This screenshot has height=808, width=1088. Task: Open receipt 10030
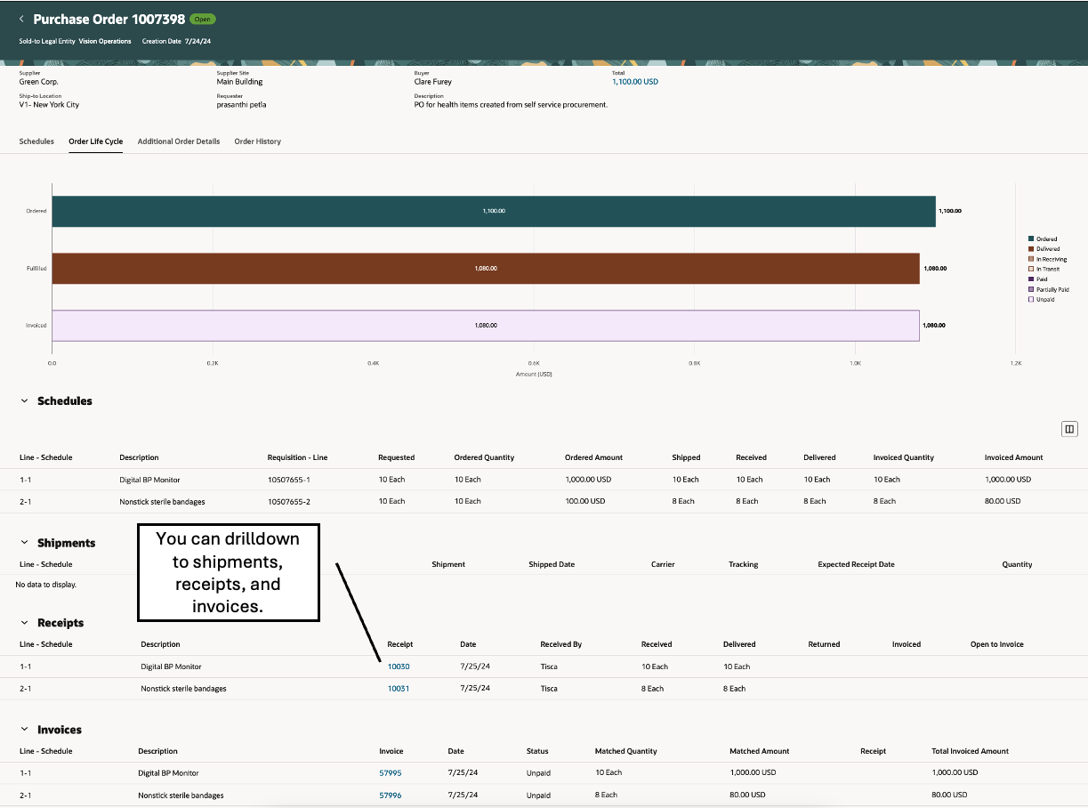pyautogui.click(x=399, y=667)
